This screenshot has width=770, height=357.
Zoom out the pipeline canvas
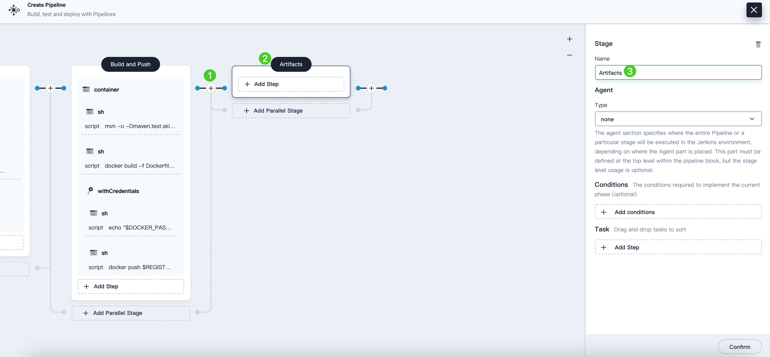[570, 55]
